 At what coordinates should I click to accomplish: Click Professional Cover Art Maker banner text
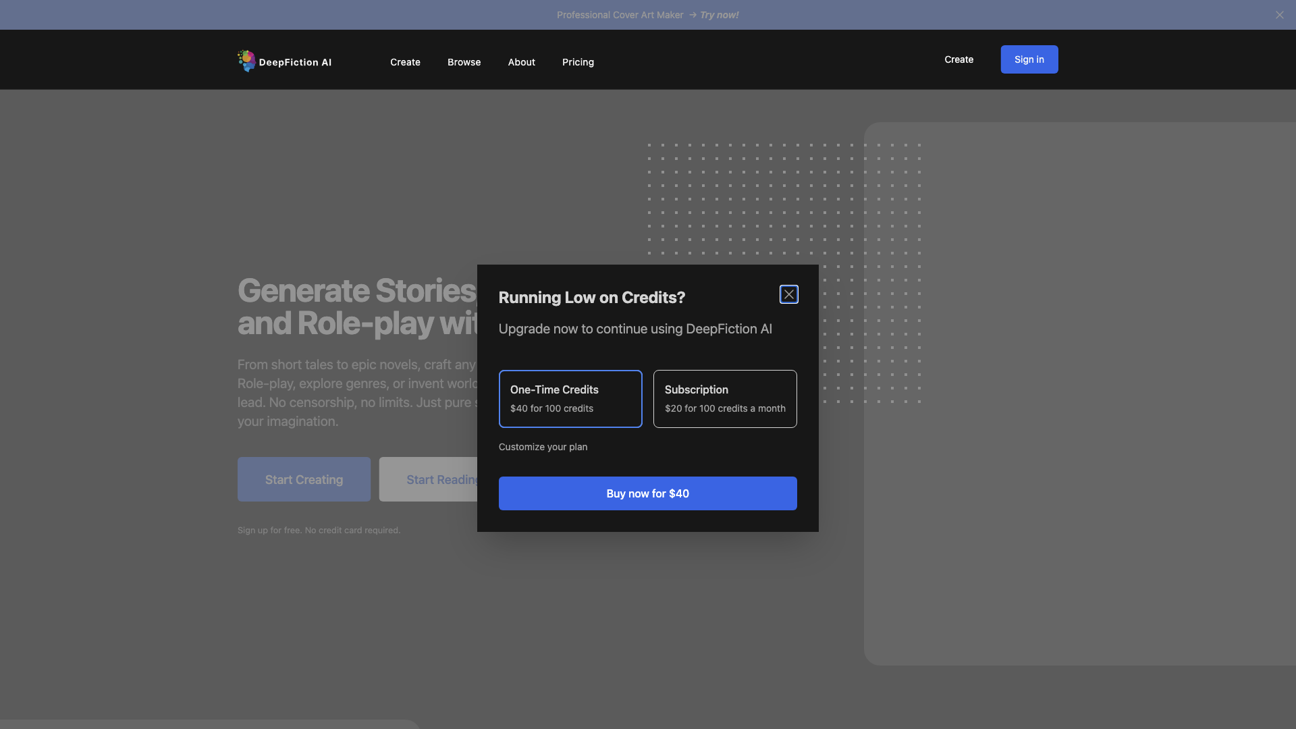tap(620, 15)
